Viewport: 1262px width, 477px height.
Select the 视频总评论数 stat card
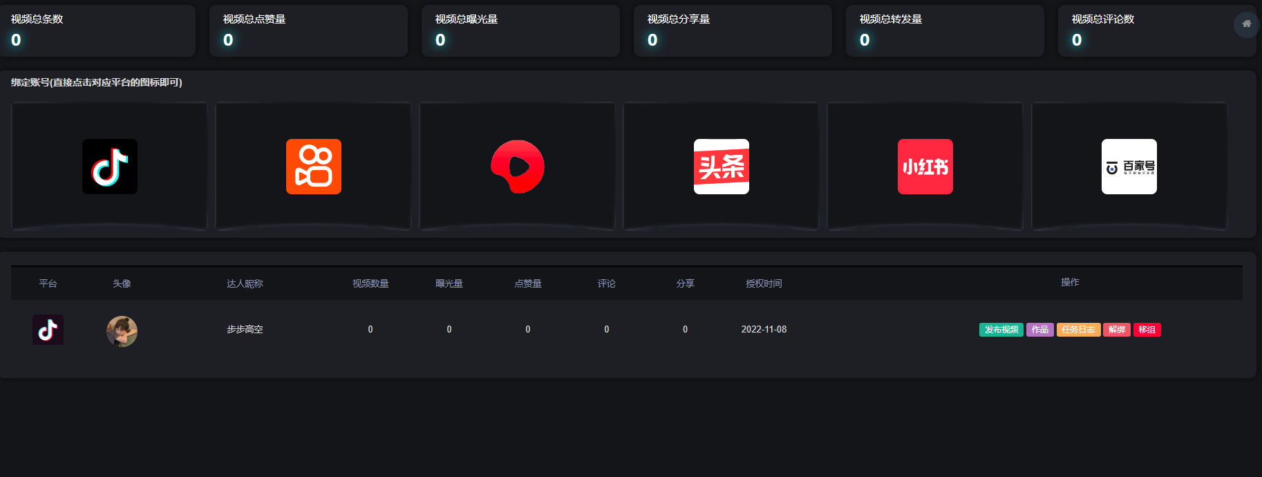pyautogui.click(x=1157, y=30)
